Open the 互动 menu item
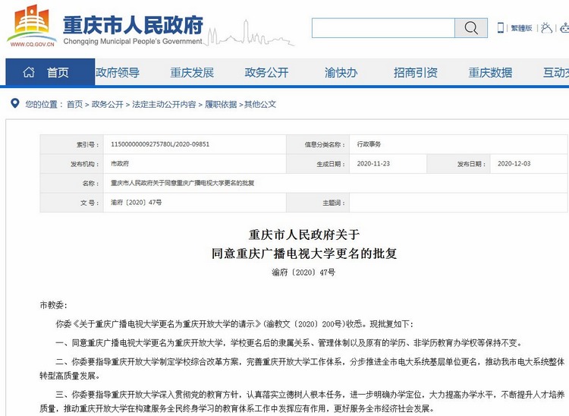The width and height of the screenshot is (569, 416). 556,73
